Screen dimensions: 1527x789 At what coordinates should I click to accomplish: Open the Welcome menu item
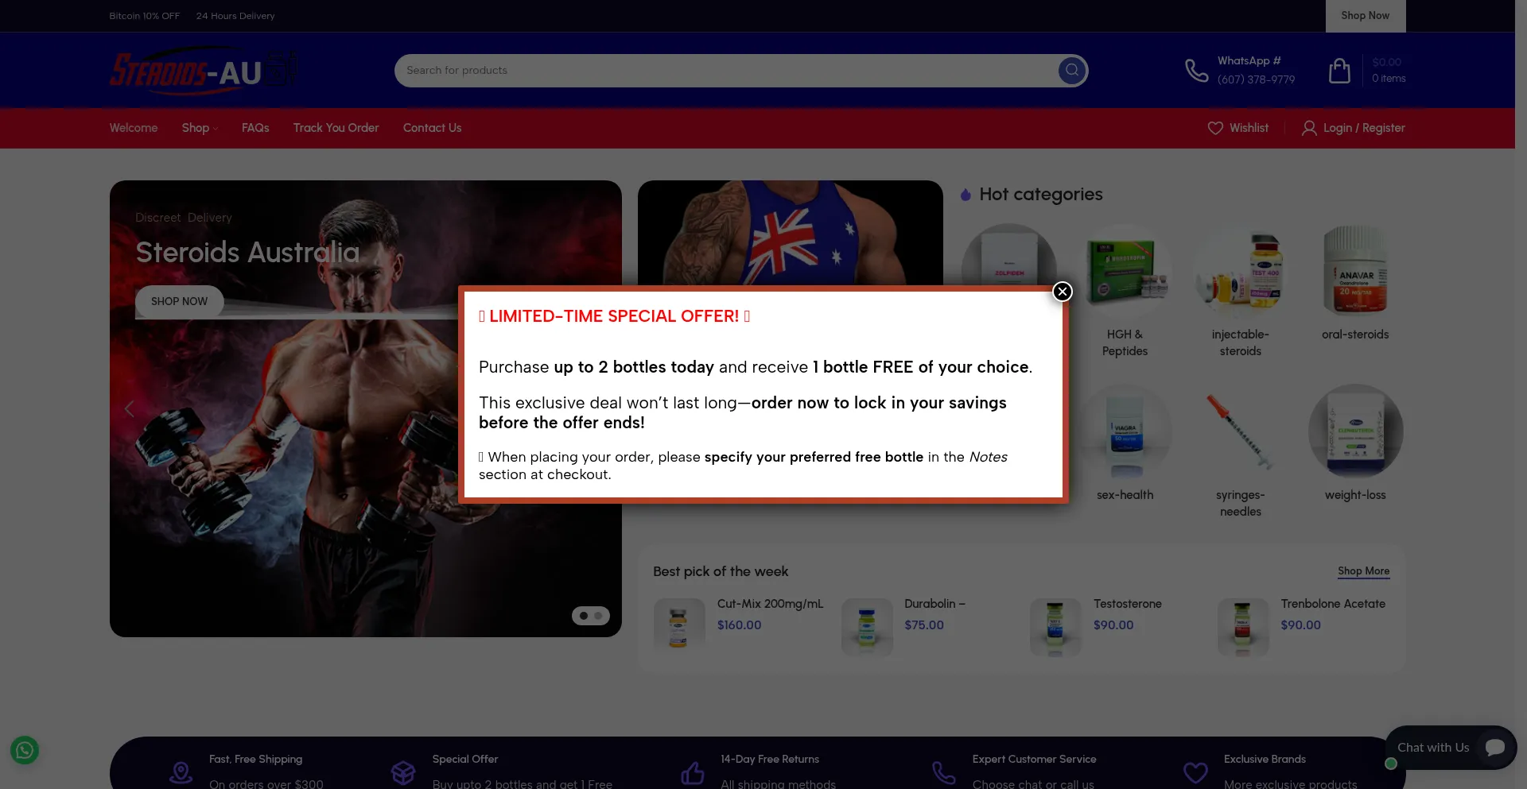pos(134,128)
